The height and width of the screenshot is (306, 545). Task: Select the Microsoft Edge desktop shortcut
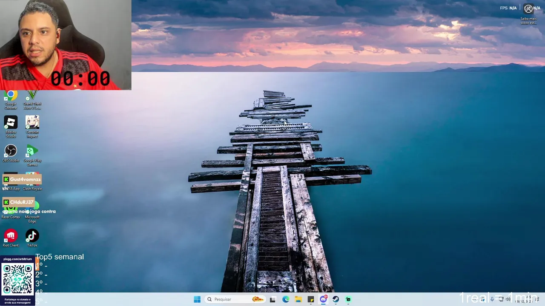pos(32,212)
